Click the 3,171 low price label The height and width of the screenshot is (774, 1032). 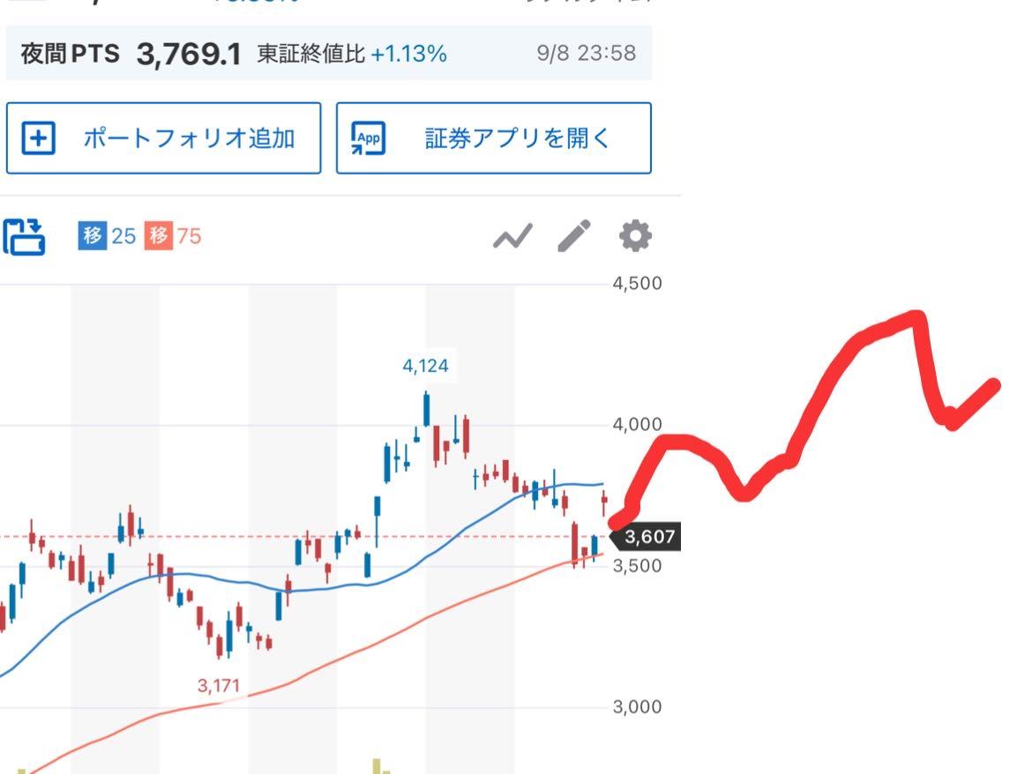coord(218,686)
